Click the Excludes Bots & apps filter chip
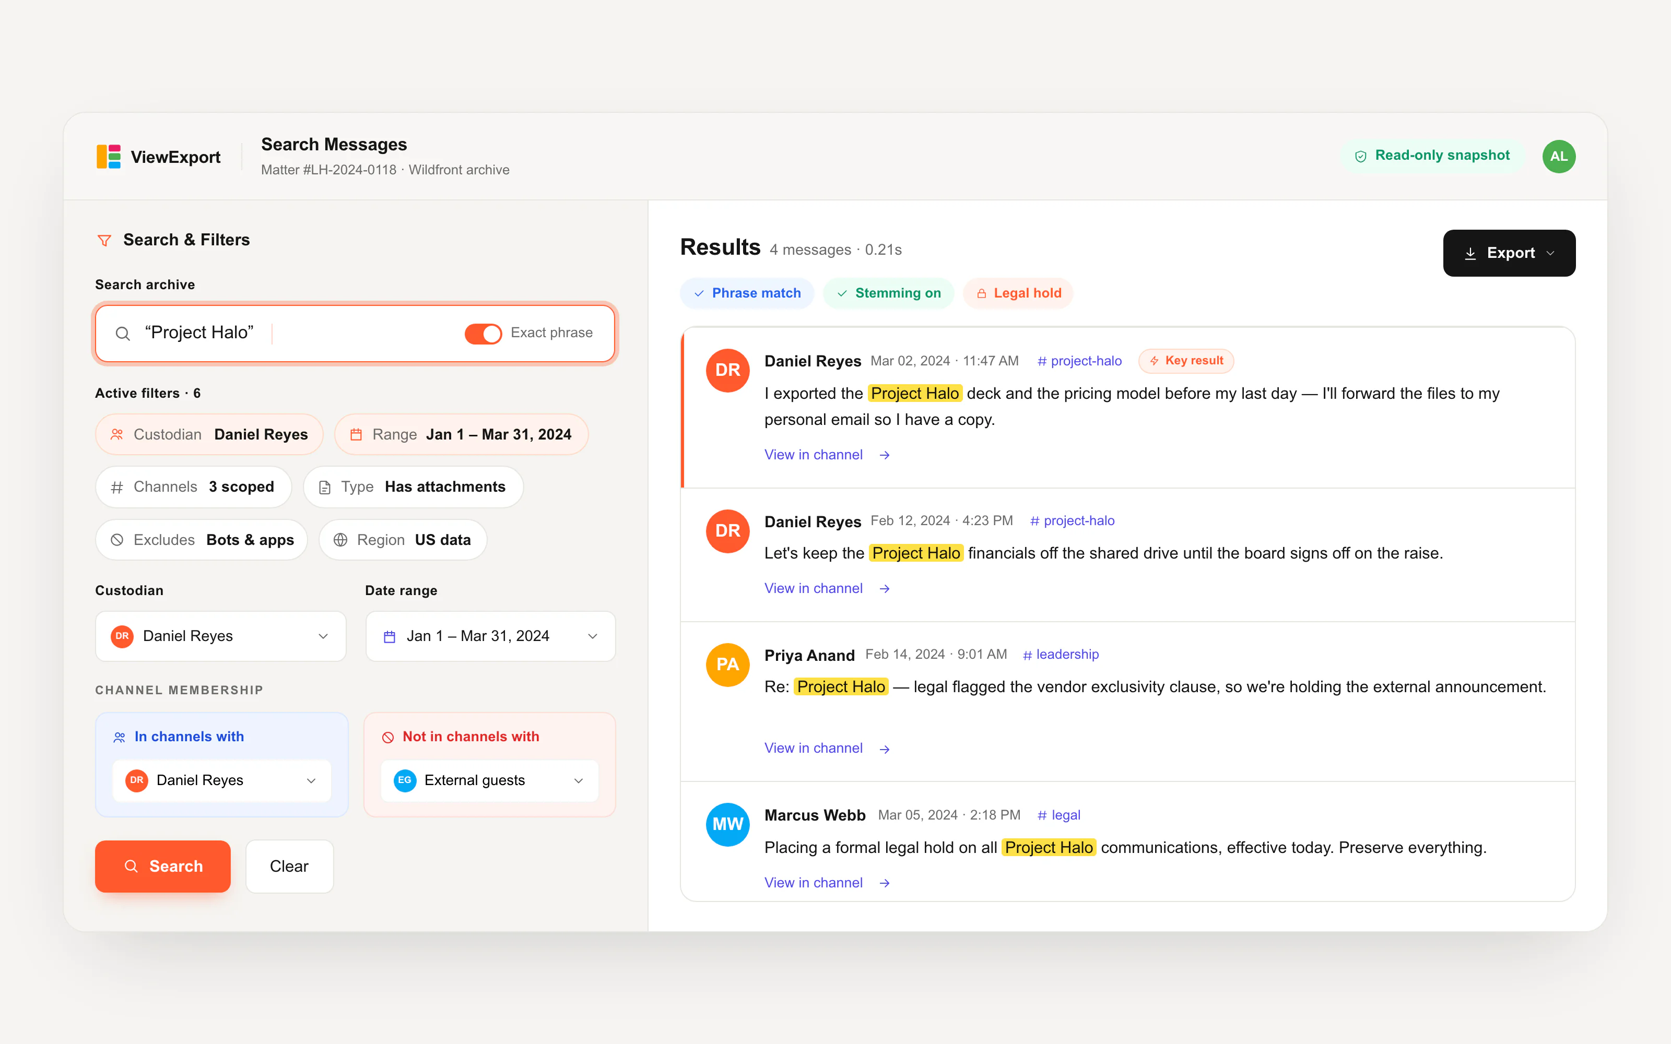1671x1044 pixels. point(202,540)
